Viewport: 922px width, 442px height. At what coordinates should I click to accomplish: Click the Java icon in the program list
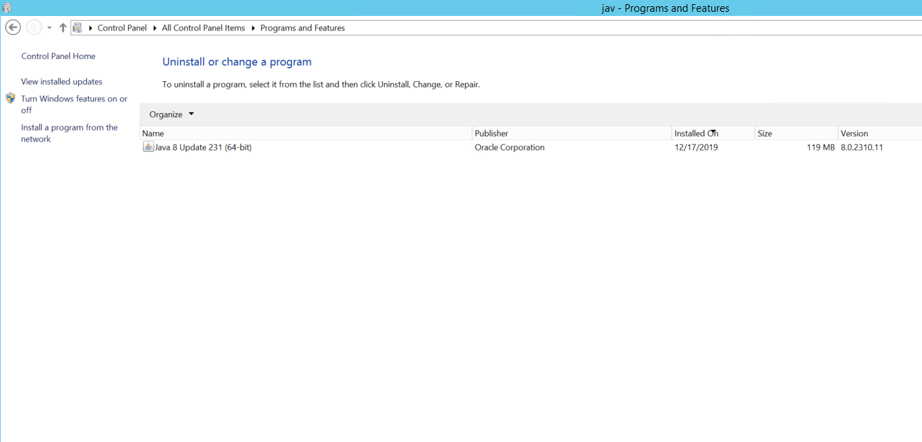tap(148, 147)
